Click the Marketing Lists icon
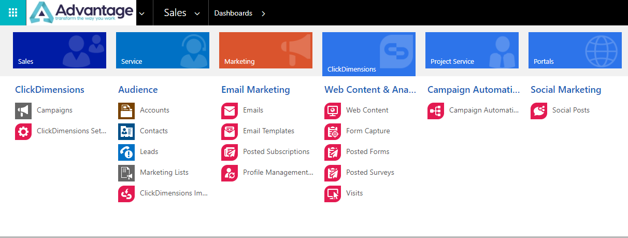Screen dimensions: 628x238 click(126, 173)
